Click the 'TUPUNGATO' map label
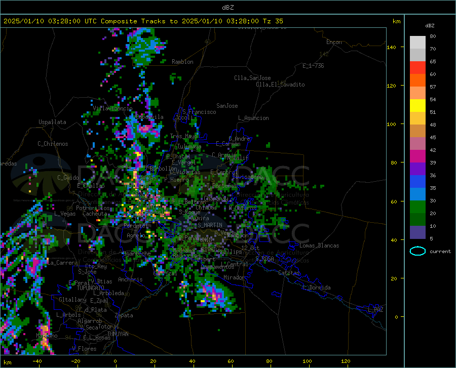The width and height of the screenshot is (456, 368). [x=91, y=288]
